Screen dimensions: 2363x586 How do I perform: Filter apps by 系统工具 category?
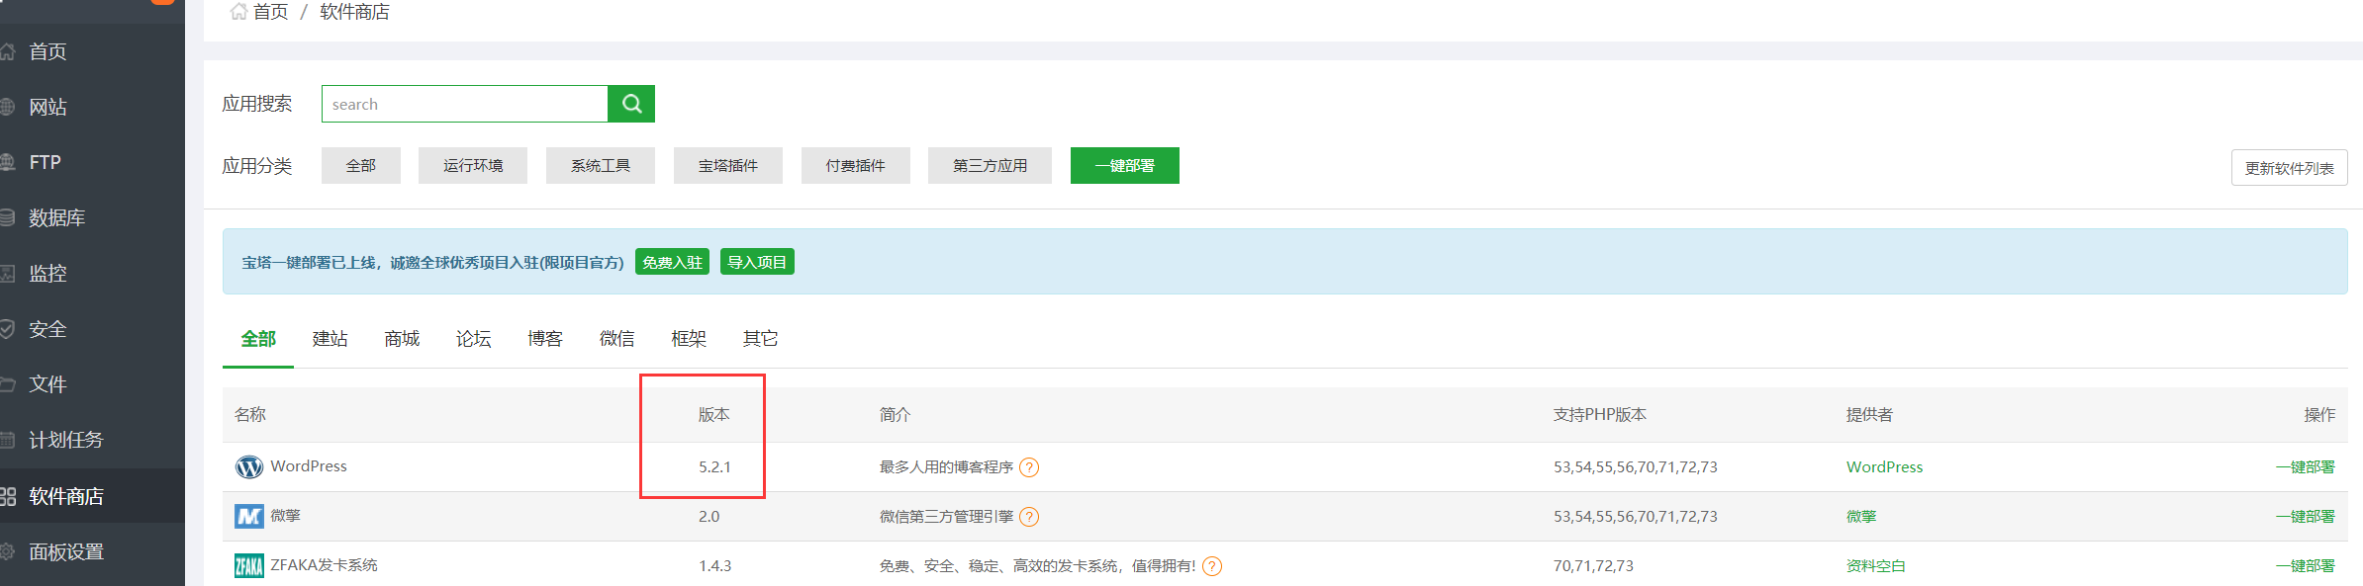pyautogui.click(x=601, y=165)
